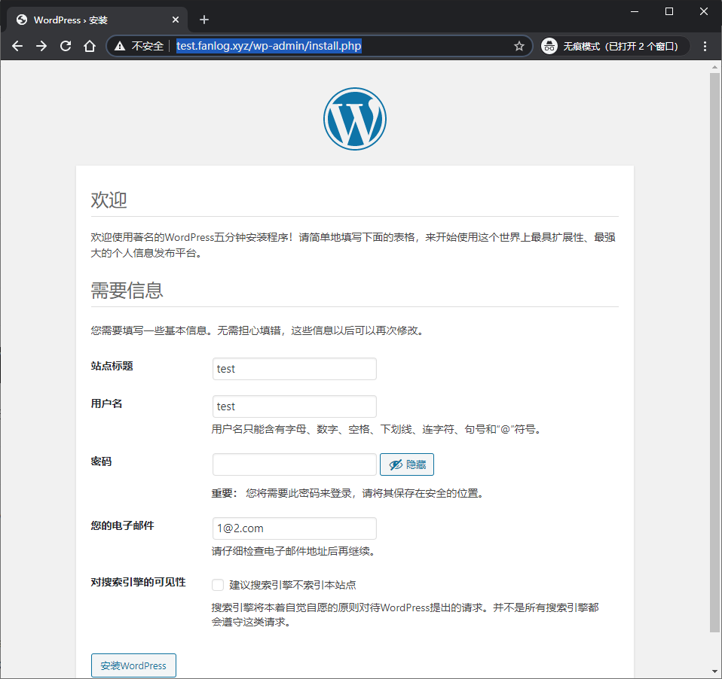Viewport: 722px width, 679px height.
Task: Click the 您的电子邮件 input field
Action: 294,528
